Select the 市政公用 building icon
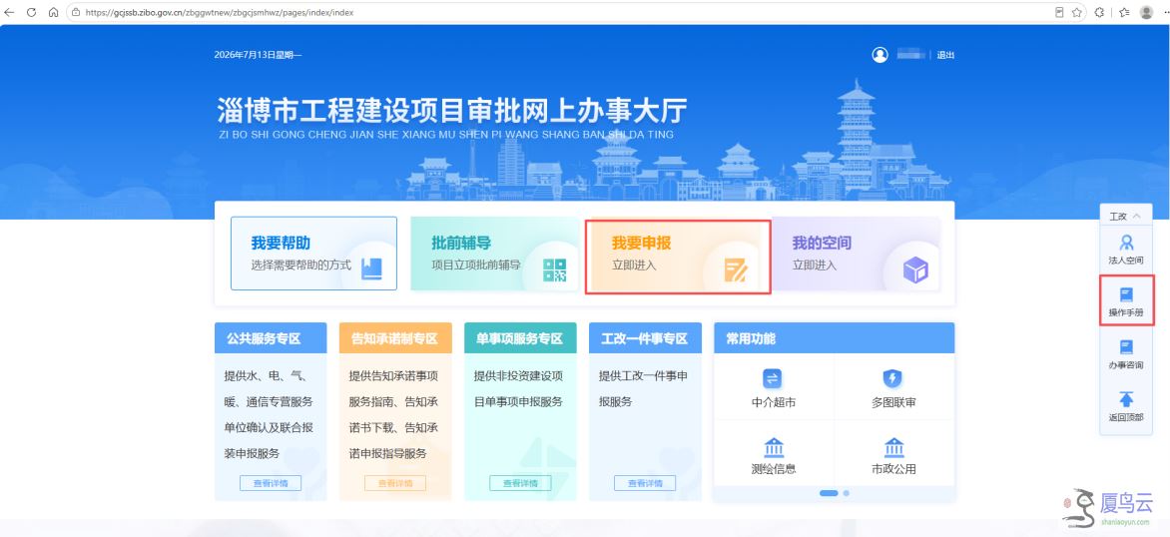 point(893,447)
